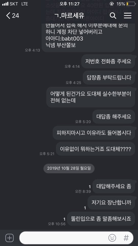
Task: Tap the message 저번호 전화좀 주세요
Action: click(x=108, y=61)
